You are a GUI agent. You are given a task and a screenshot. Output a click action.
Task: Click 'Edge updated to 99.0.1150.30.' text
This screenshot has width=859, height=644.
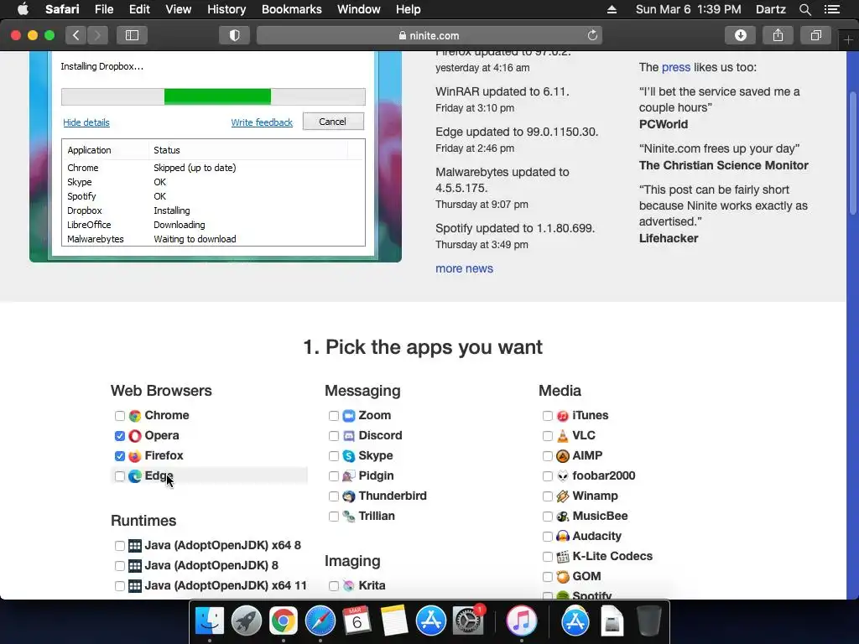click(517, 132)
